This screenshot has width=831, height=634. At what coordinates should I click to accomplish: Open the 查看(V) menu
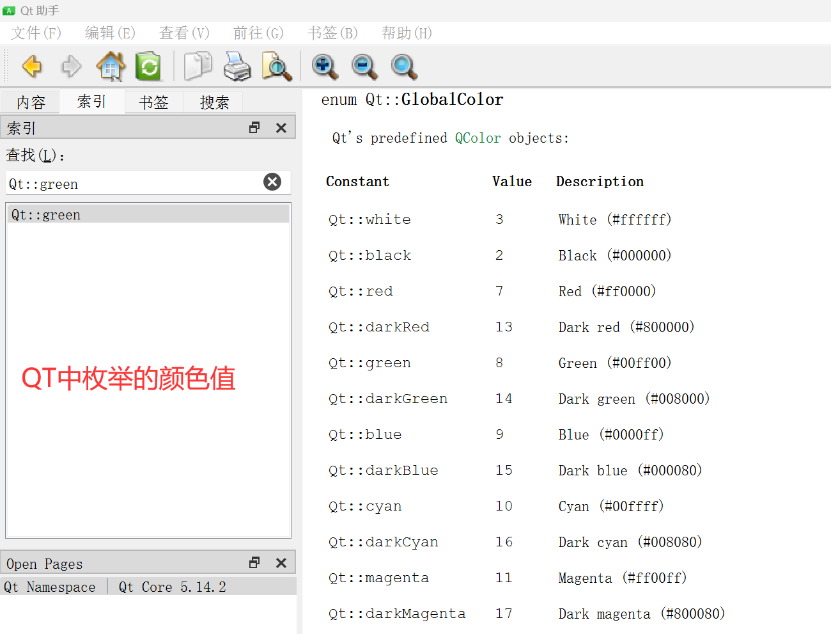click(x=185, y=33)
